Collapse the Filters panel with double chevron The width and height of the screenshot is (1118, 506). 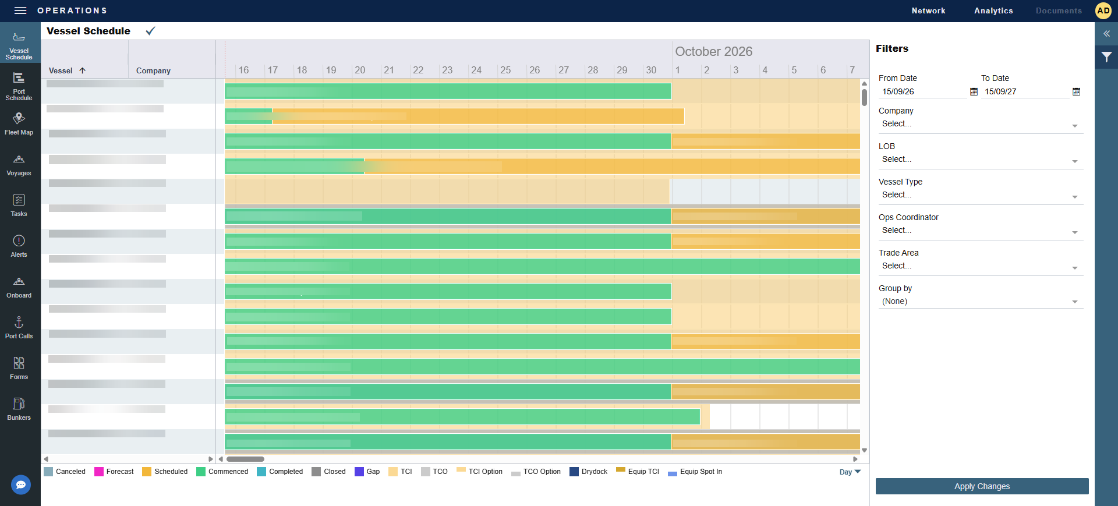pyautogui.click(x=1106, y=34)
